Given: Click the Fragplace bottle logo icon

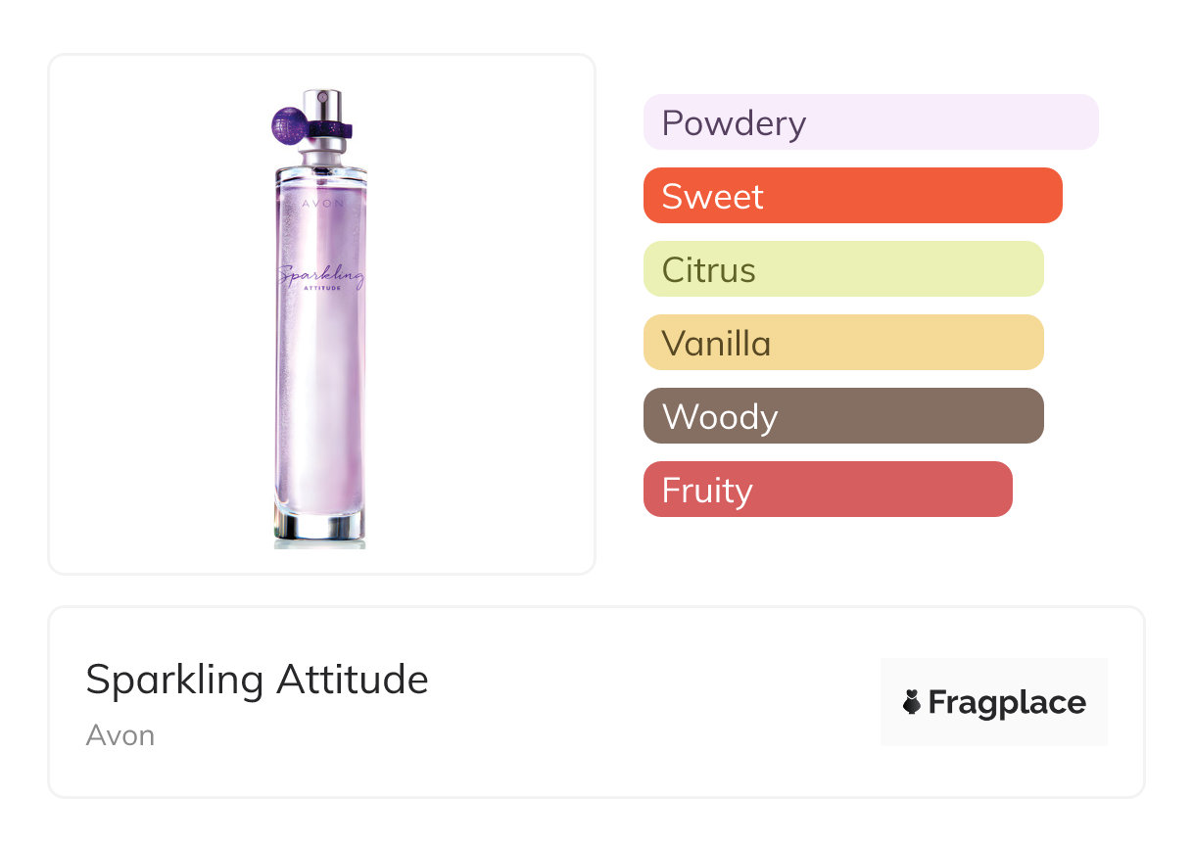Looking at the screenshot, I should point(912,702).
